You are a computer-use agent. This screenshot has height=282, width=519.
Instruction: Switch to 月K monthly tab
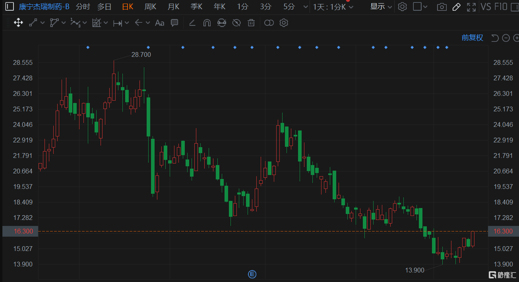[173, 7]
